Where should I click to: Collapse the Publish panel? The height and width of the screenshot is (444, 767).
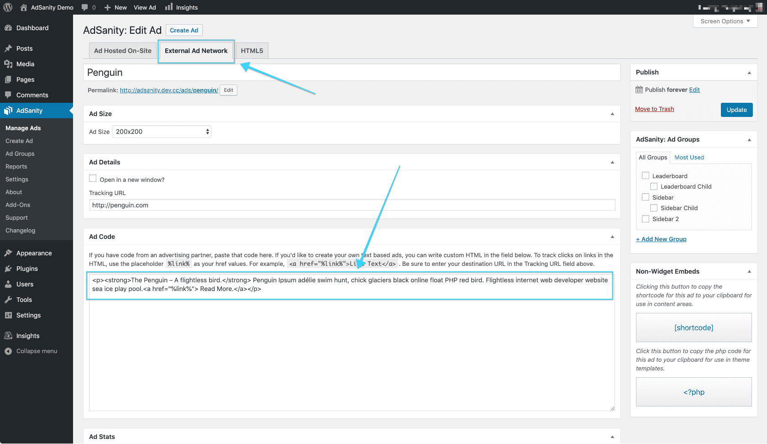pos(749,72)
